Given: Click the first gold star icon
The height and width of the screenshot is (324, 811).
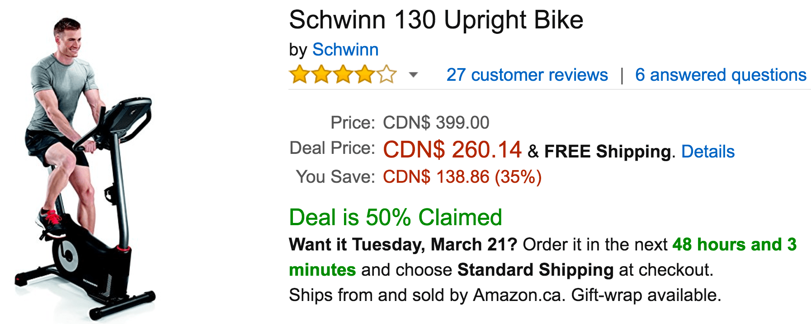Looking at the screenshot, I should pos(300,74).
